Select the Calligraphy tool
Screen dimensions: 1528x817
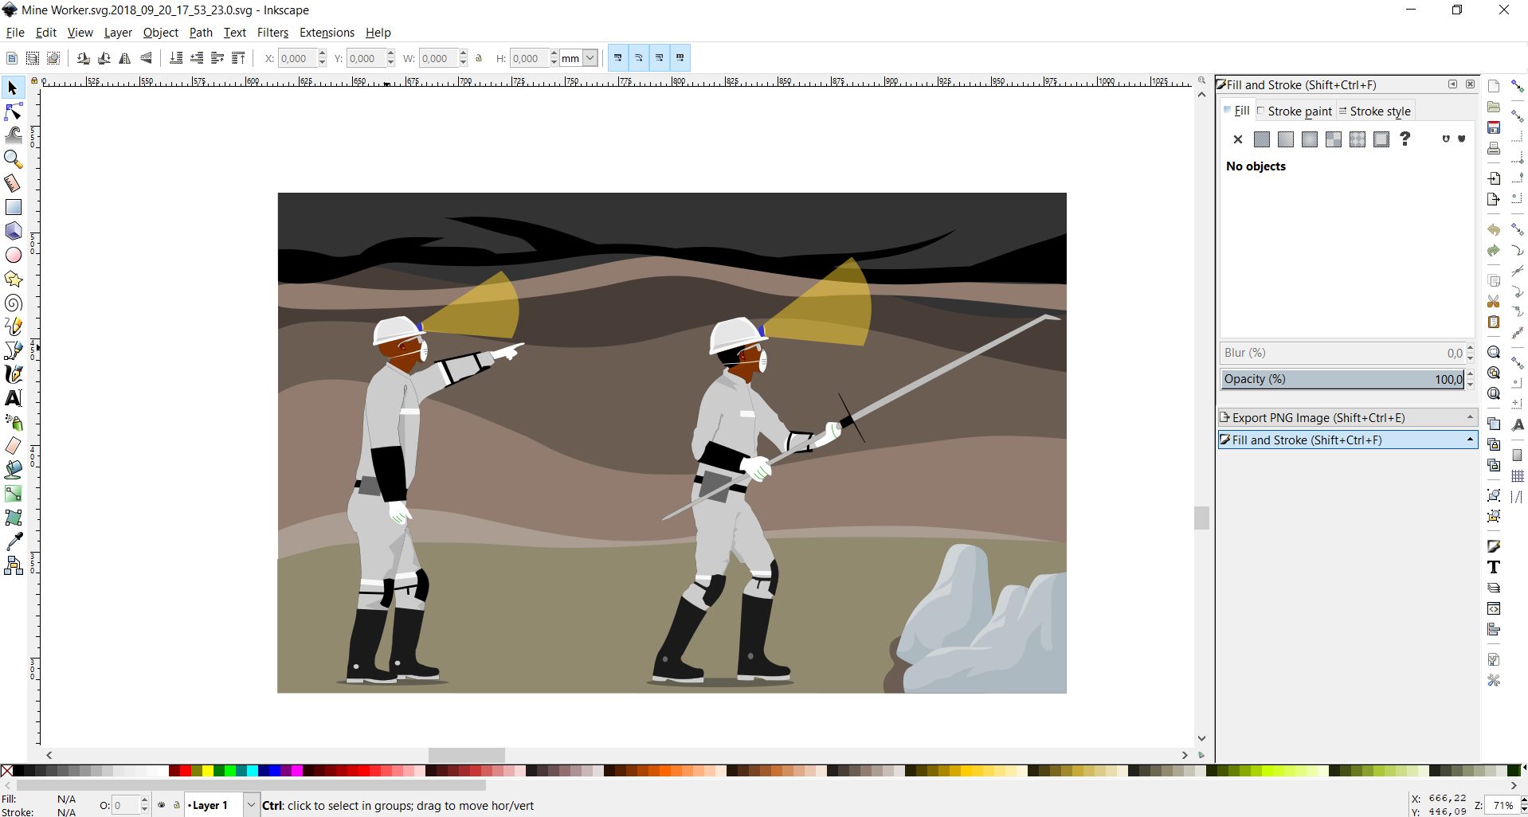pos(13,374)
